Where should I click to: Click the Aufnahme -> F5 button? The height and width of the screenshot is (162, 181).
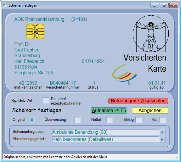109,111
